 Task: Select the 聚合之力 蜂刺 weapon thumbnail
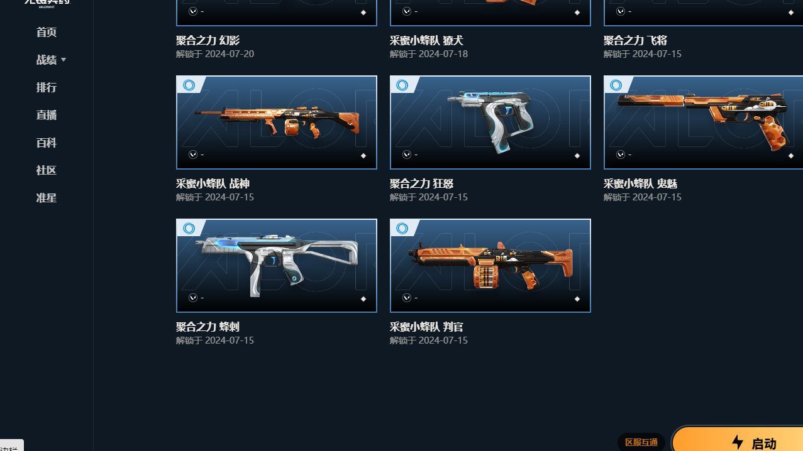277,266
